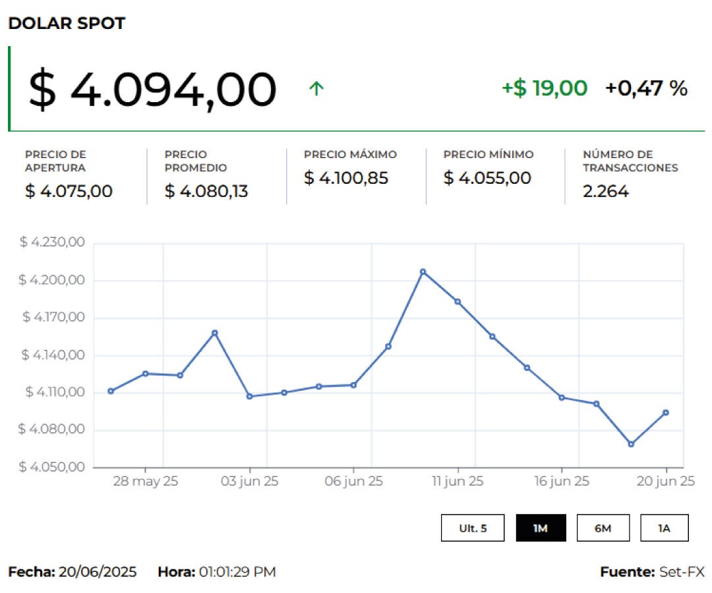
Task: Select the Precio Promedio value $ 4.080,13
Action: click(x=206, y=192)
